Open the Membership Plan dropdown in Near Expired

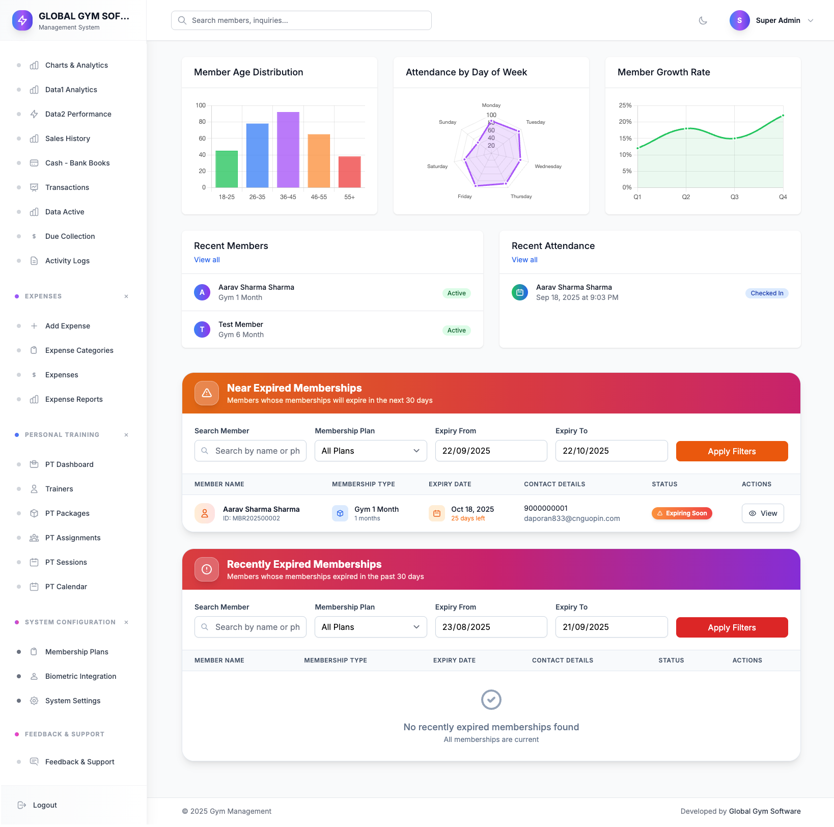tap(371, 451)
